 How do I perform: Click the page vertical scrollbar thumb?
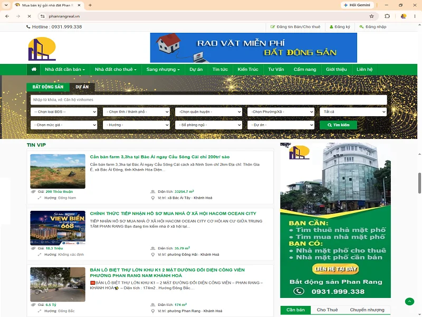tap(419, 183)
